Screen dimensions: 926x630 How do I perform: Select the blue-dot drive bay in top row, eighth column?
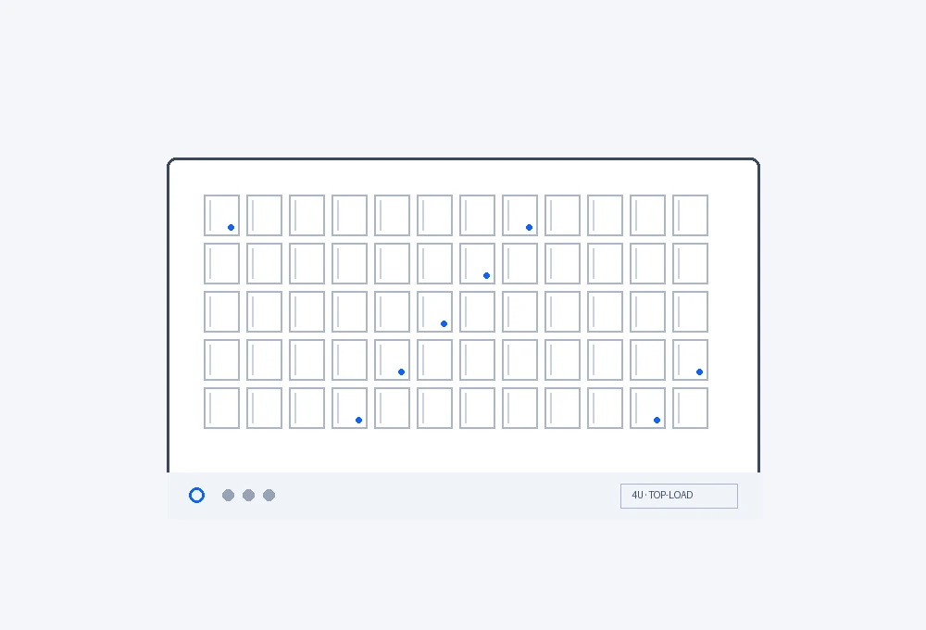coord(519,215)
